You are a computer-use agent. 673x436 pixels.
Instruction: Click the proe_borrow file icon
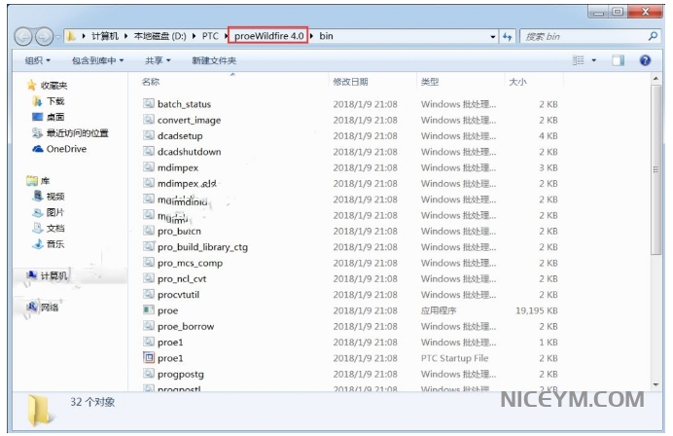149,326
